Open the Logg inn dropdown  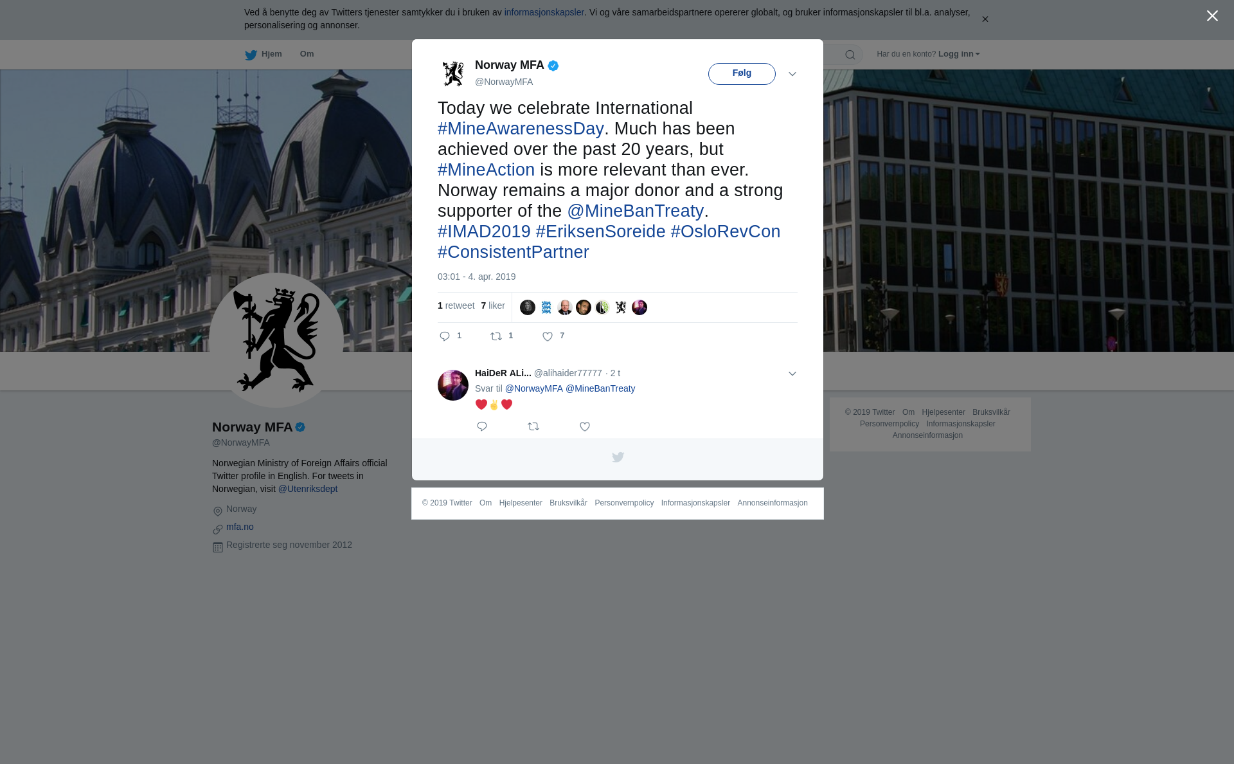(x=959, y=54)
